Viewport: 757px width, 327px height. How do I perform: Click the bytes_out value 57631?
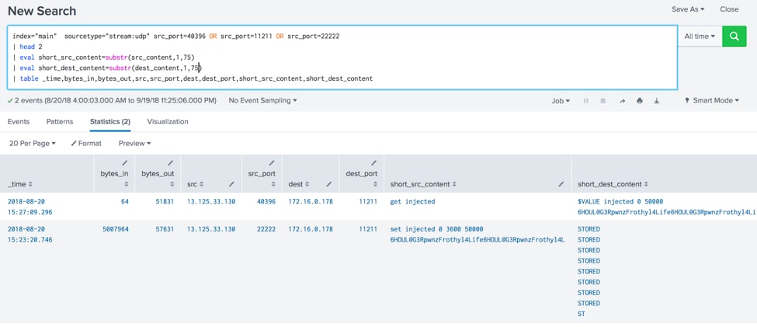point(164,229)
